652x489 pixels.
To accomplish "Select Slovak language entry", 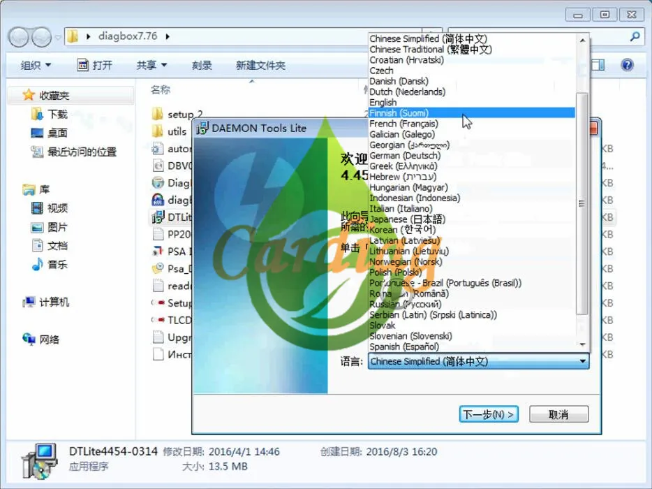I will pos(471,326).
